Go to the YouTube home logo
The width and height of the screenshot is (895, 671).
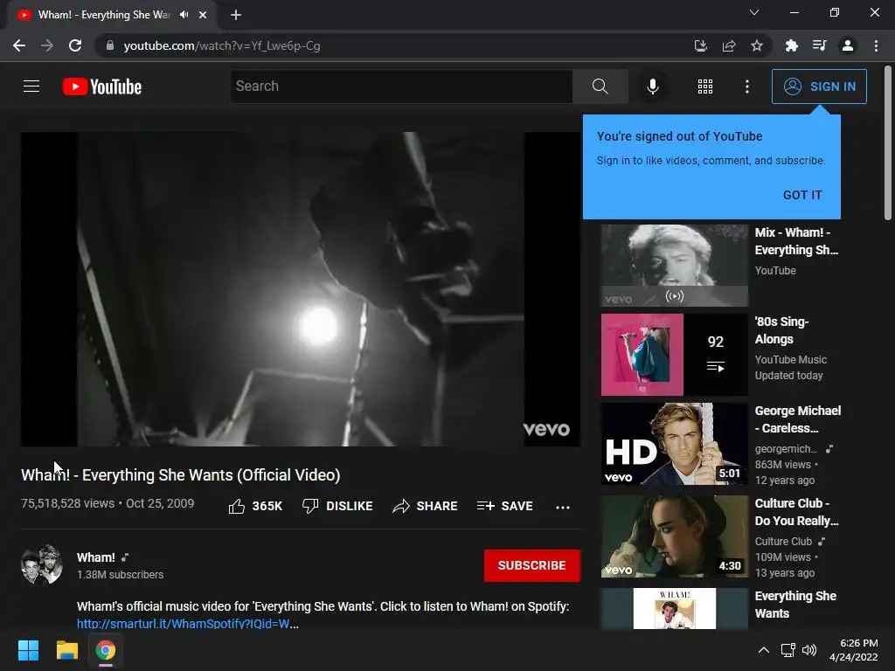tap(102, 86)
